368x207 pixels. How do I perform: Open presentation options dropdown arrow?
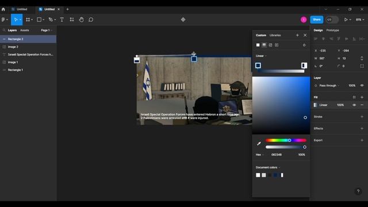click(350, 20)
